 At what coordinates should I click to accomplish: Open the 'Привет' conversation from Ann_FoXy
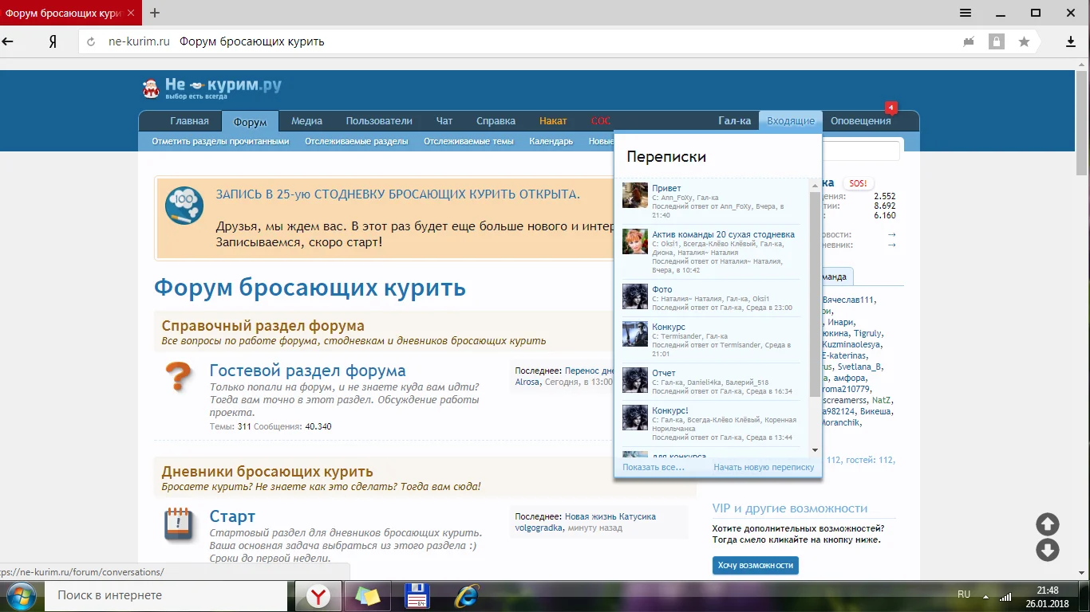coord(666,188)
